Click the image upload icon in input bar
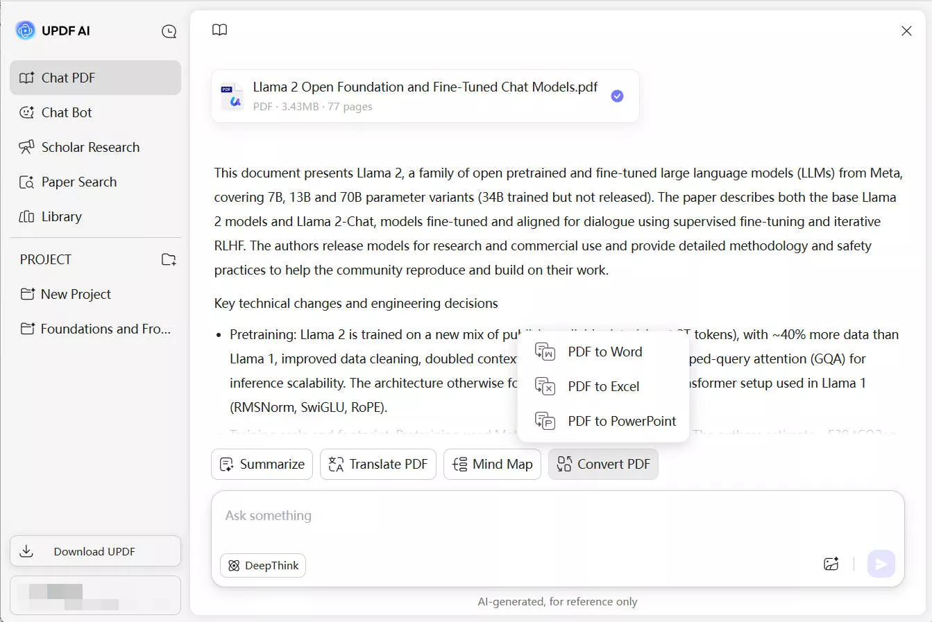This screenshot has height=622, width=932. tap(831, 564)
